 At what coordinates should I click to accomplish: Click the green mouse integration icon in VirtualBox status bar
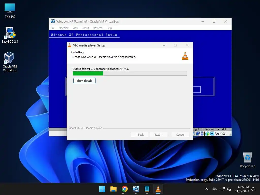pyautogui.click(x=207, y=134)
